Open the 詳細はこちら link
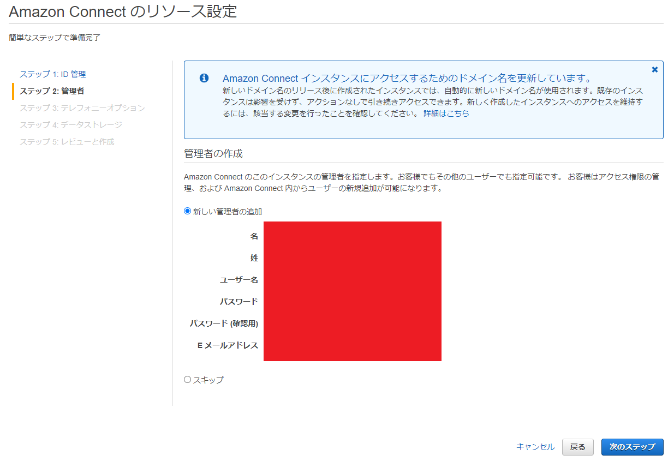 [x=446, y=113]
